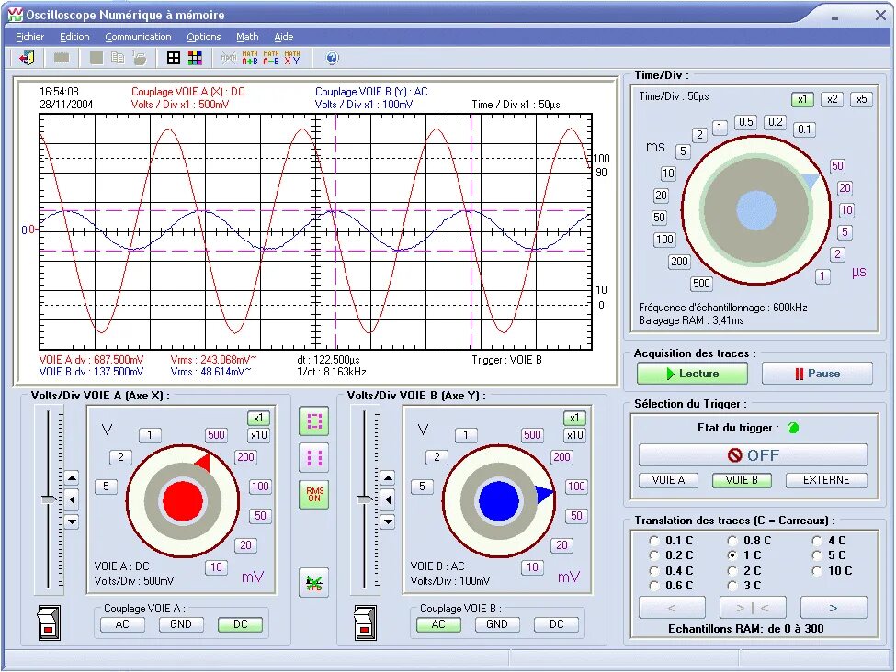This screenshot has width=896, height=672.
Task: Shift traces right with > button
Action: click(834, 608)
